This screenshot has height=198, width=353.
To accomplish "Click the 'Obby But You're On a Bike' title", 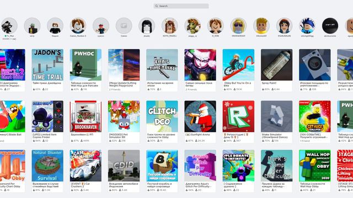I will [x=237, y=84].
